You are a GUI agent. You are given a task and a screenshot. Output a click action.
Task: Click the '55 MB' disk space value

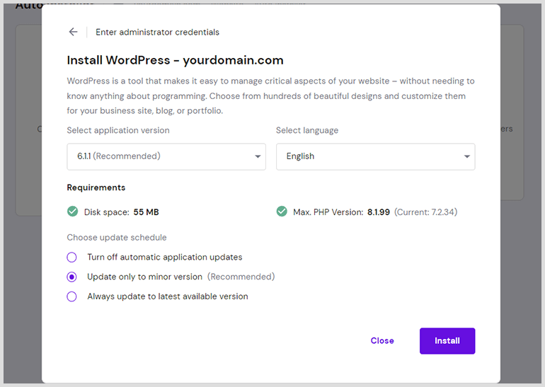click(x=146, y=212)
